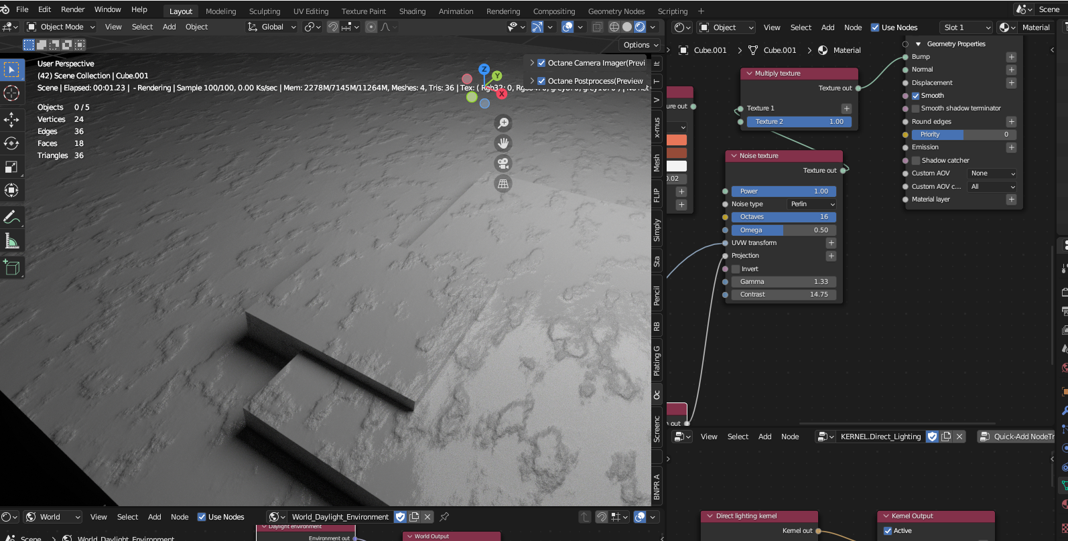The image size is (1068, 541).
Task: Add a node to the Displacement input
Action: point(1011,83)
